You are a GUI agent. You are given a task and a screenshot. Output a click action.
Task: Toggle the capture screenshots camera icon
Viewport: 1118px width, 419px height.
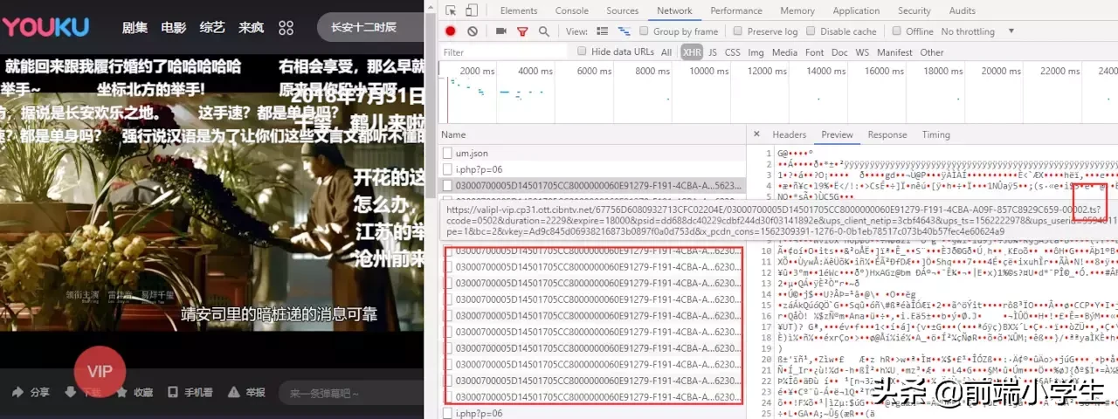click(501, 31)
